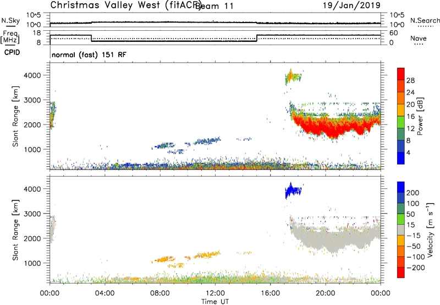Image resolution: width=440 pixels, height=305 pixels.
Task: Click the gray segment of the velocity colorbar
Action: tap(401, 230)
